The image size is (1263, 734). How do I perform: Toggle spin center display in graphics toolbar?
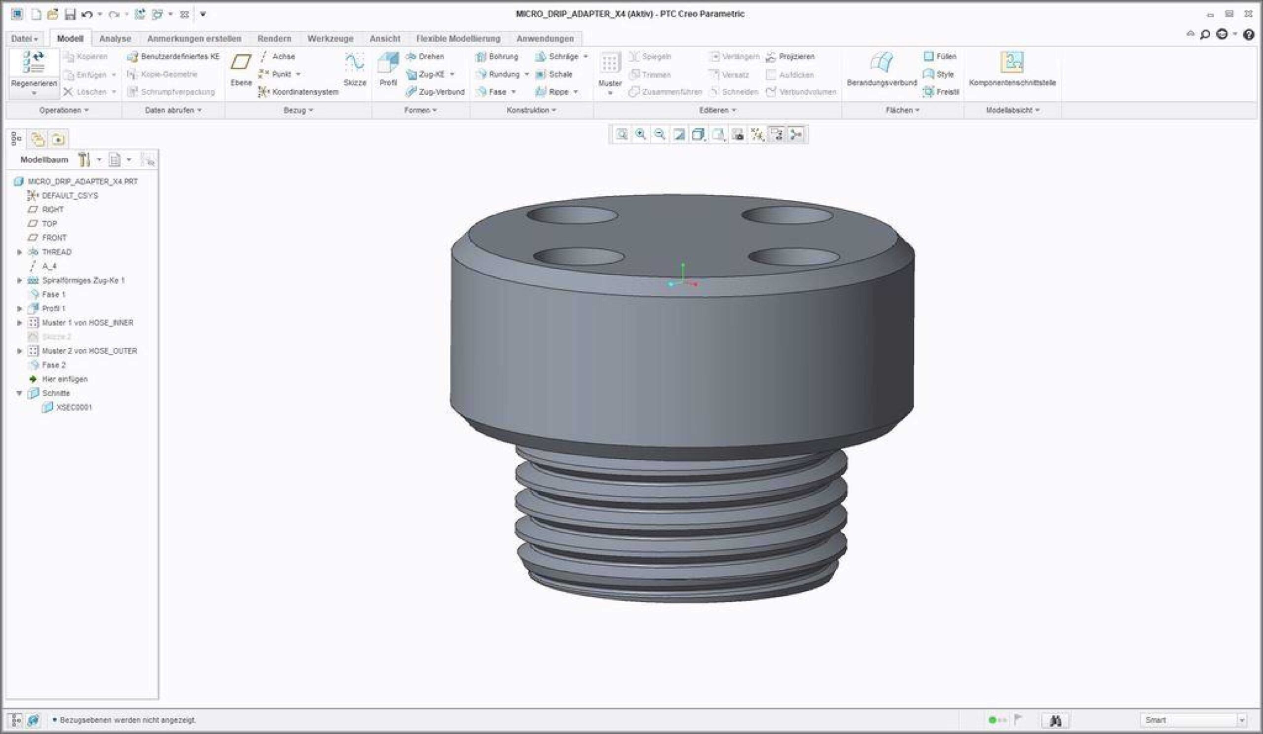(x=796, y=134)
